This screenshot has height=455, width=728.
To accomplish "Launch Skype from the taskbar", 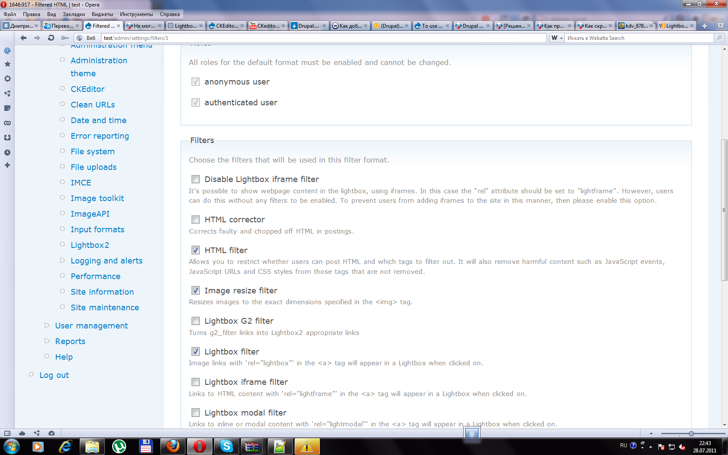I will point(226,446).
